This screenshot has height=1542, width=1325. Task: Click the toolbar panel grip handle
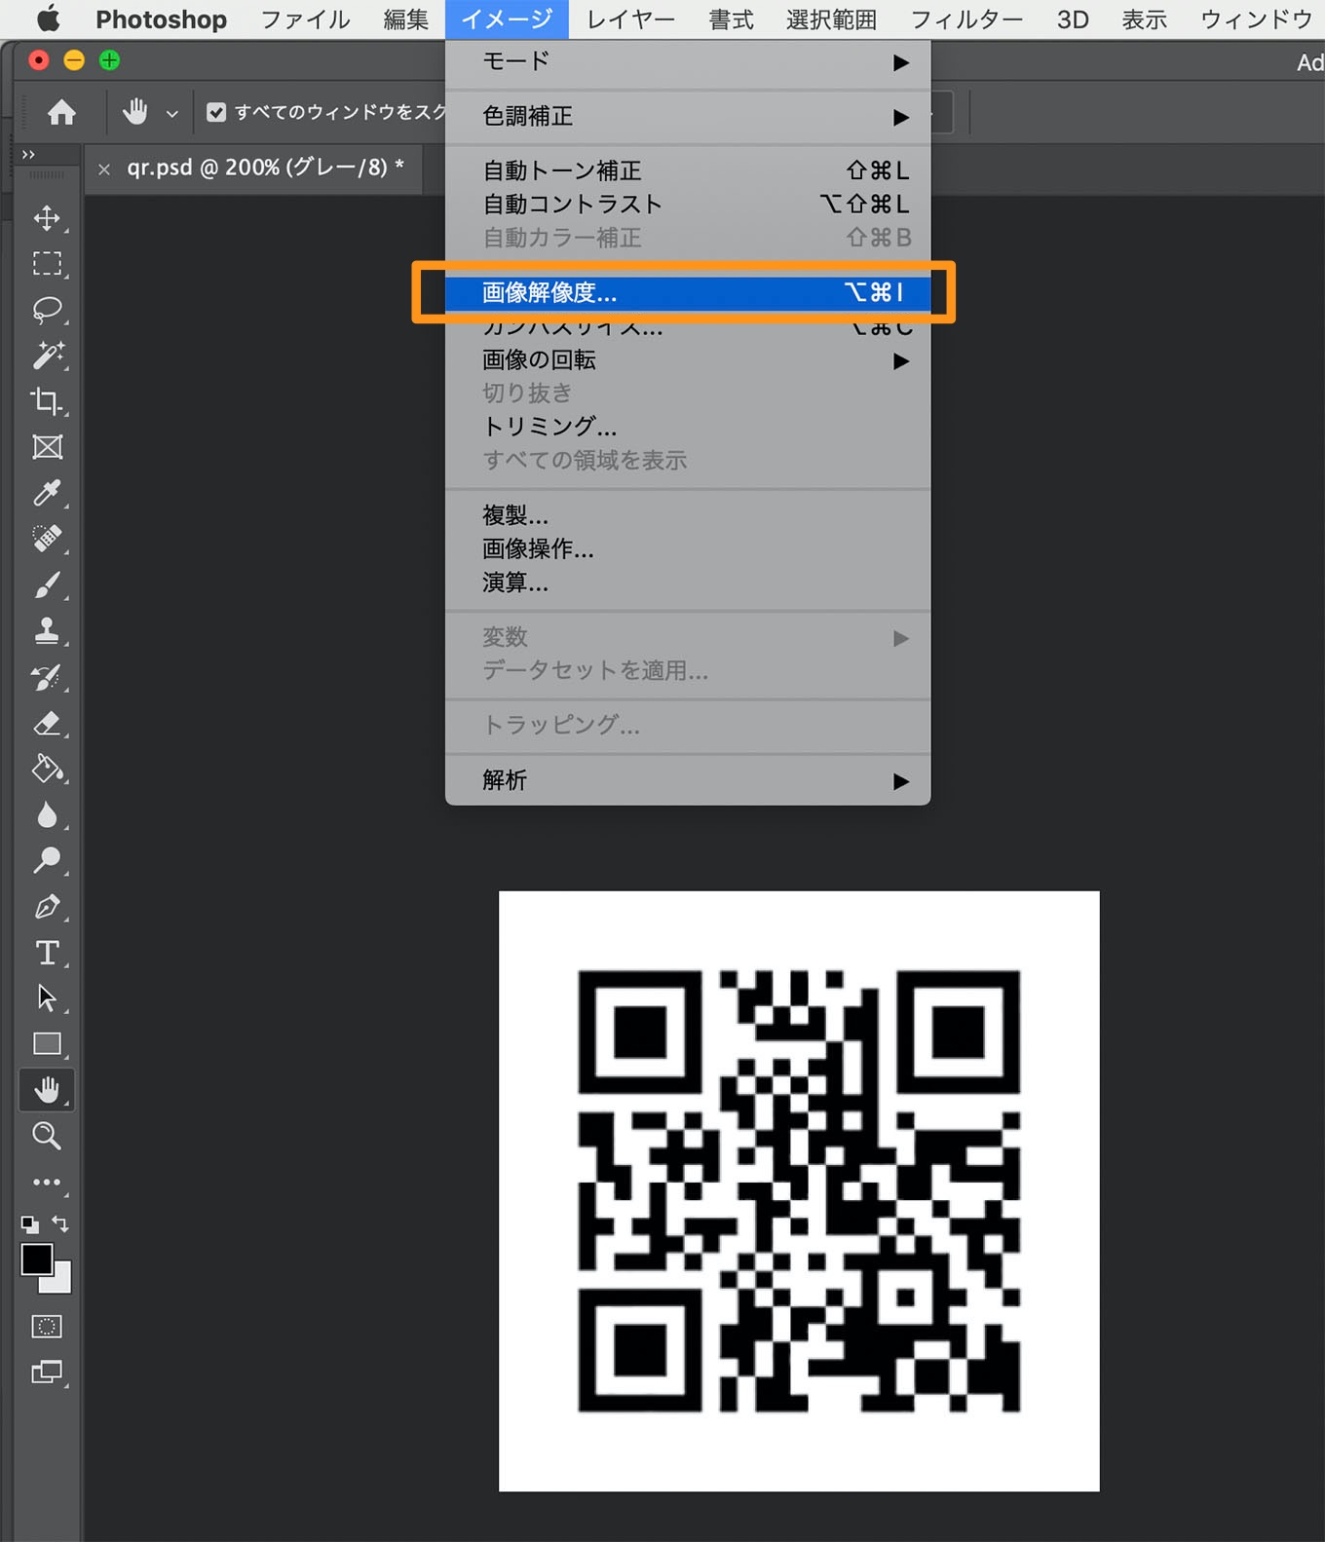click(47, 175)
